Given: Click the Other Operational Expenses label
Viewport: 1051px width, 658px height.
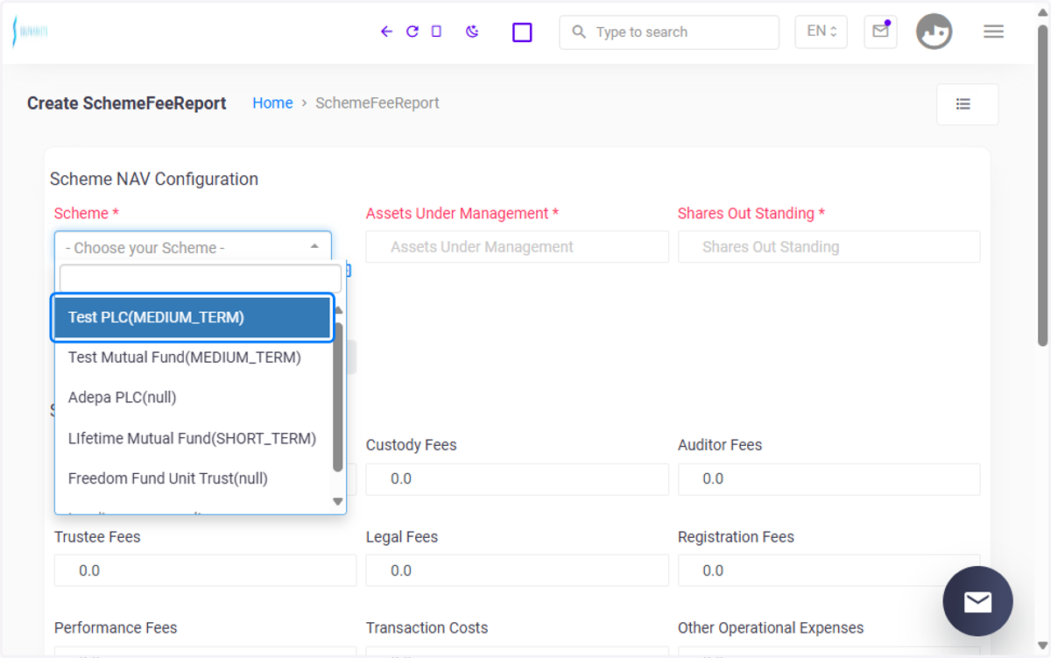Looking at the screenshot, I should point(771,628).
